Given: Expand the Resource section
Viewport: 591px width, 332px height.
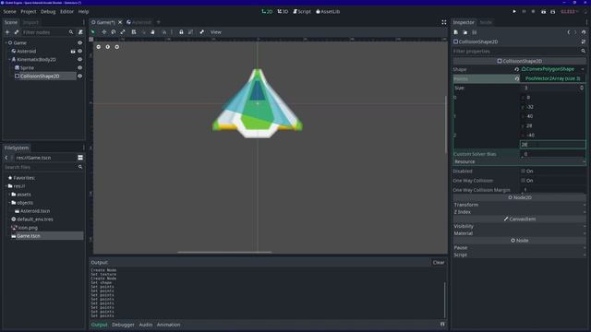Looking at the screenshot, I should coord(519,161).
